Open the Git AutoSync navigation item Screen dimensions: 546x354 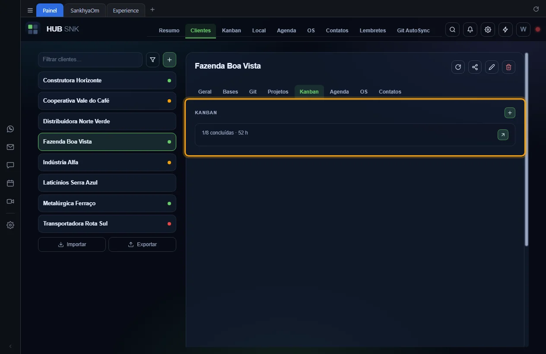tap(413, 31)
